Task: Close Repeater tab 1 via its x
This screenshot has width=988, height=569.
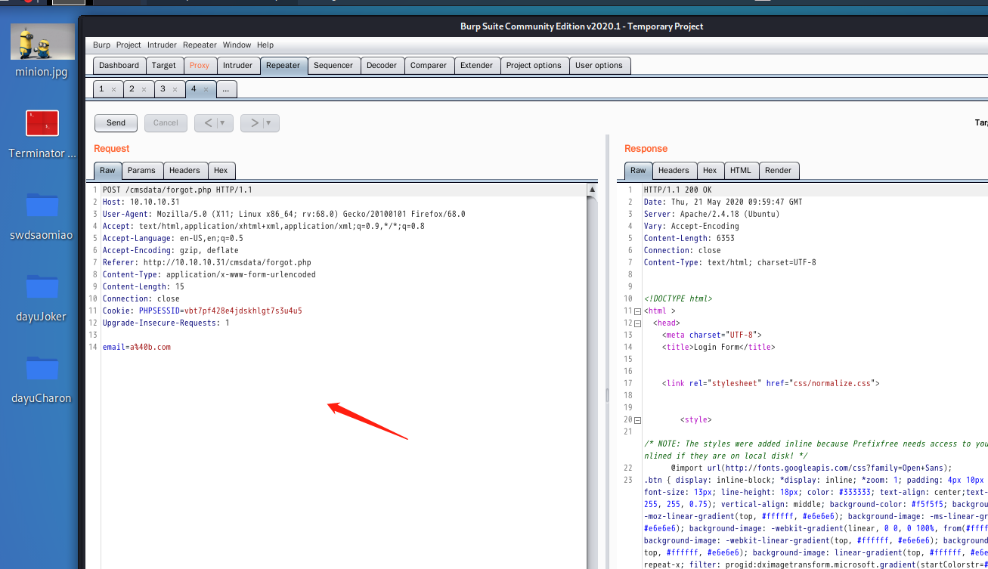Action: (x=113, y=89)
